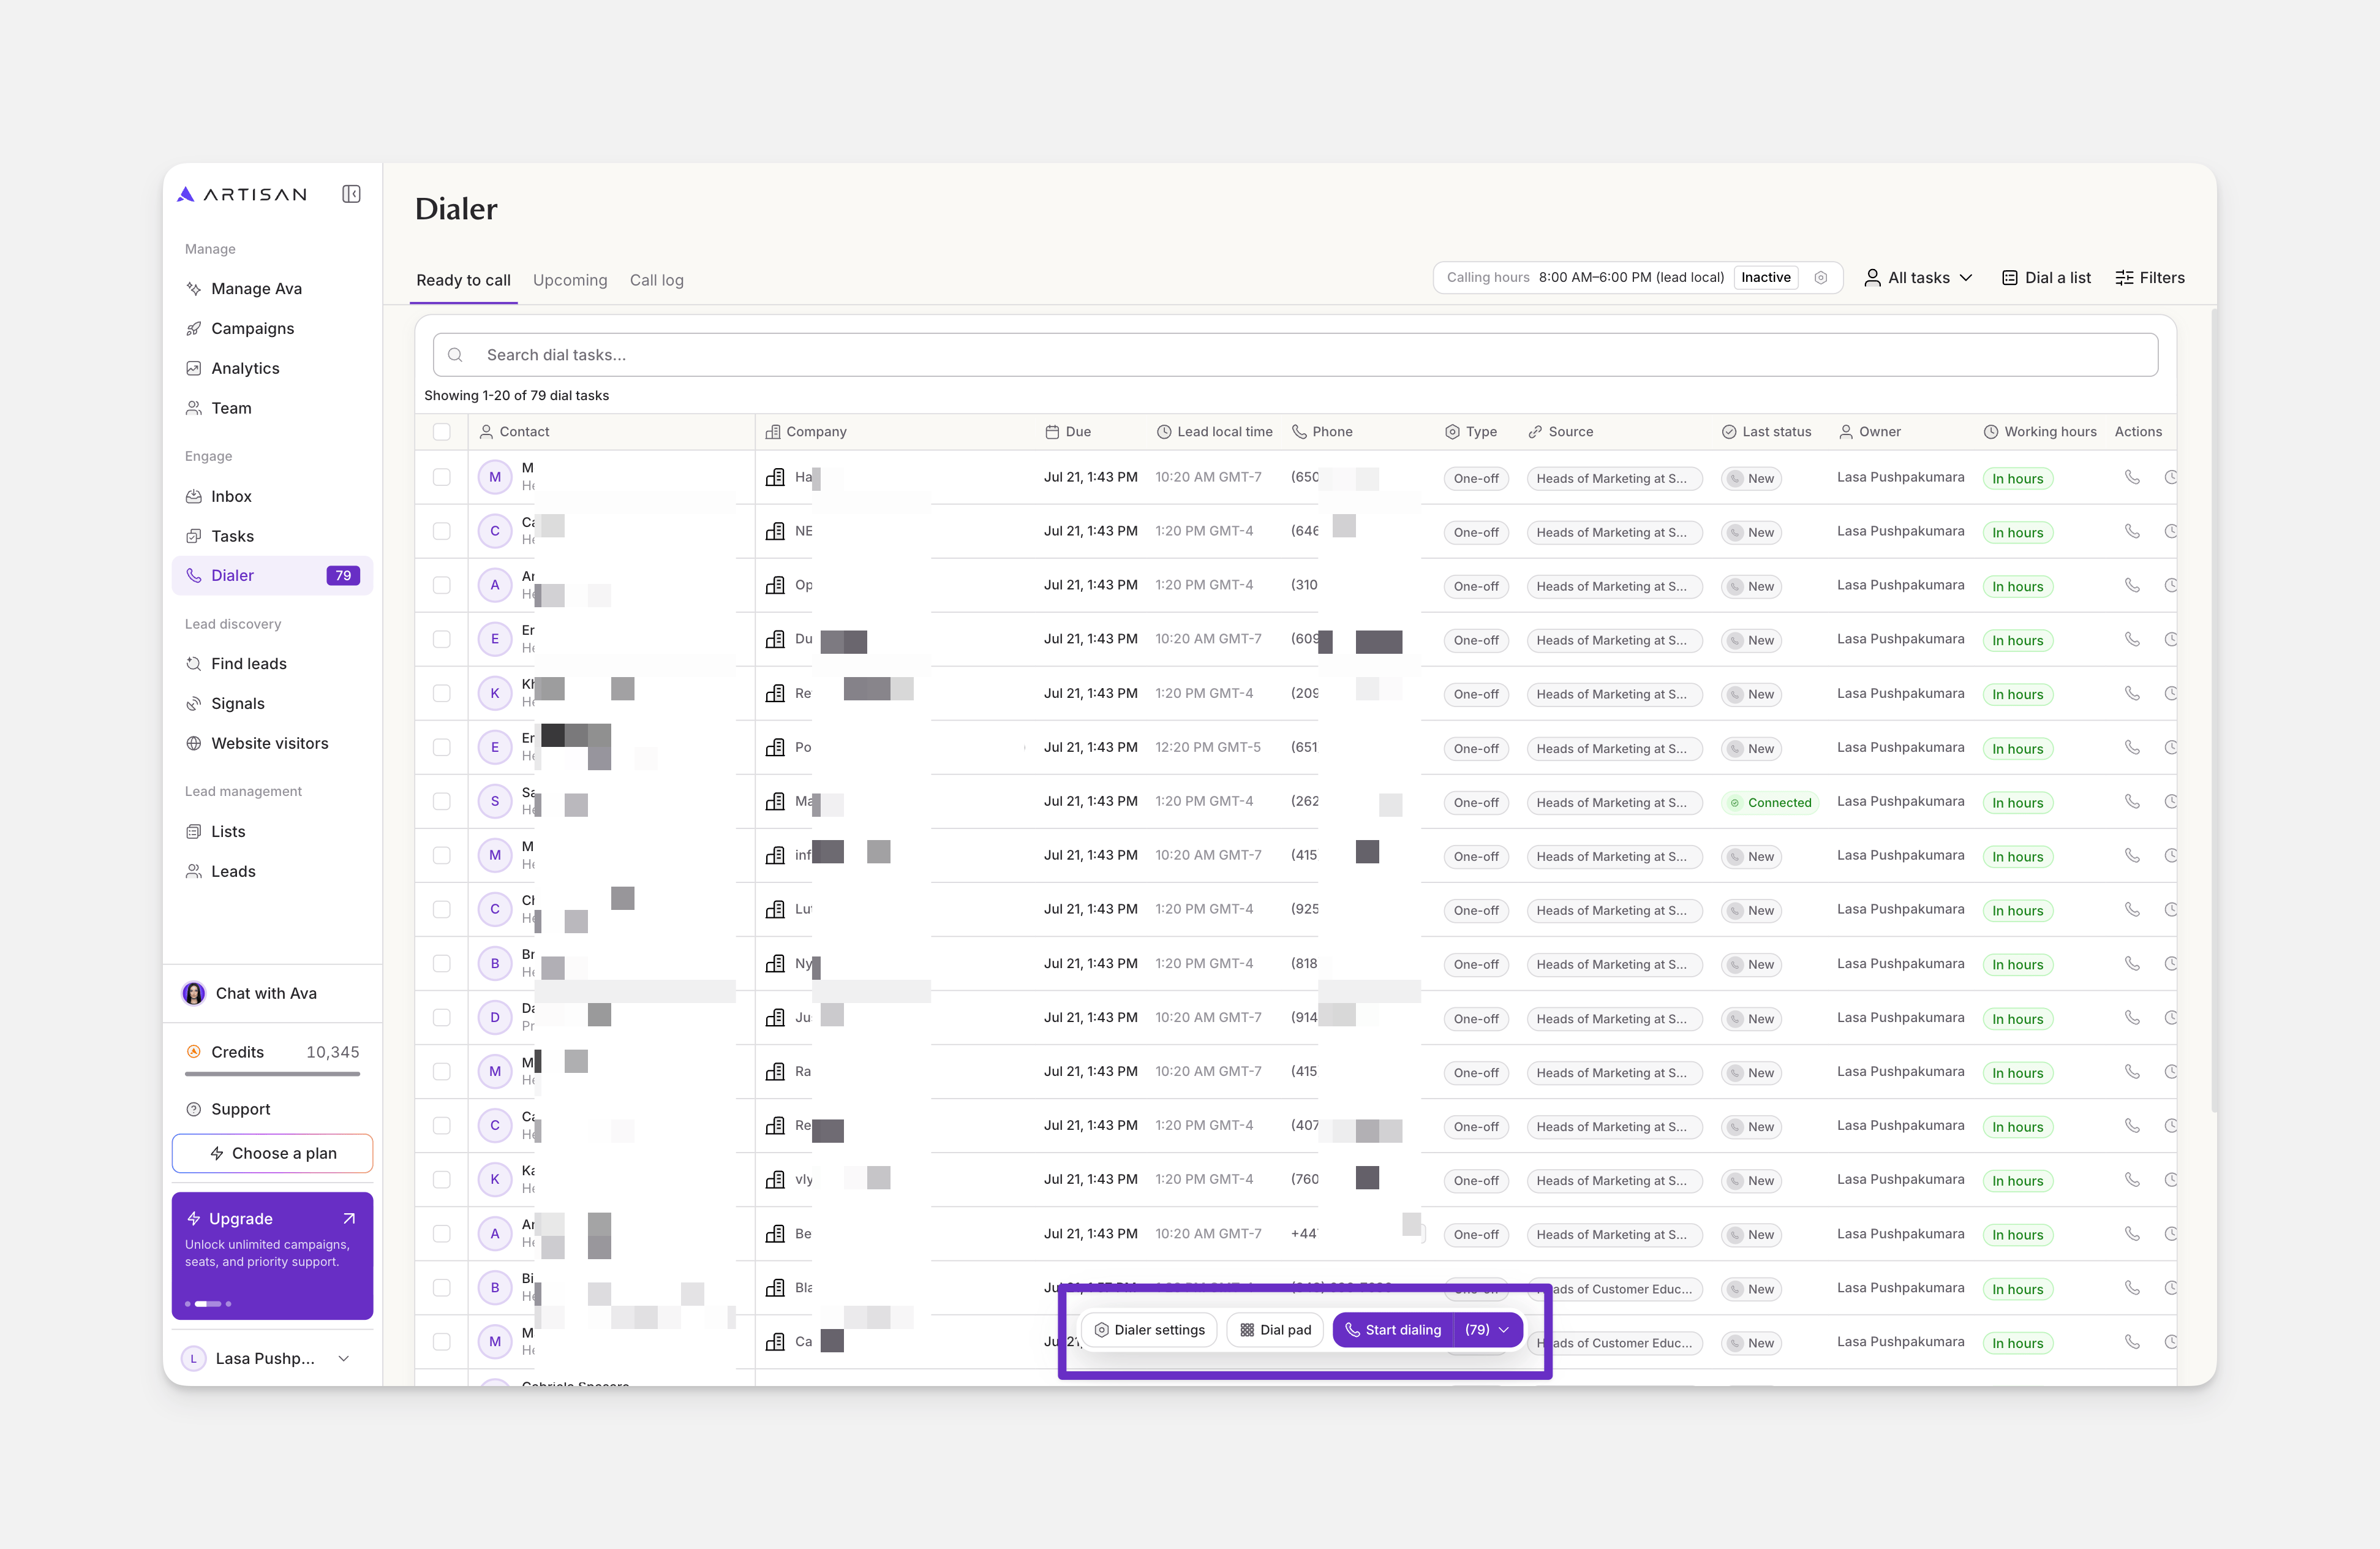Viewport: 2380px width, 1549px height.
Task: Check the Connected status row checkbox
Action: click(x=441, y=801)
